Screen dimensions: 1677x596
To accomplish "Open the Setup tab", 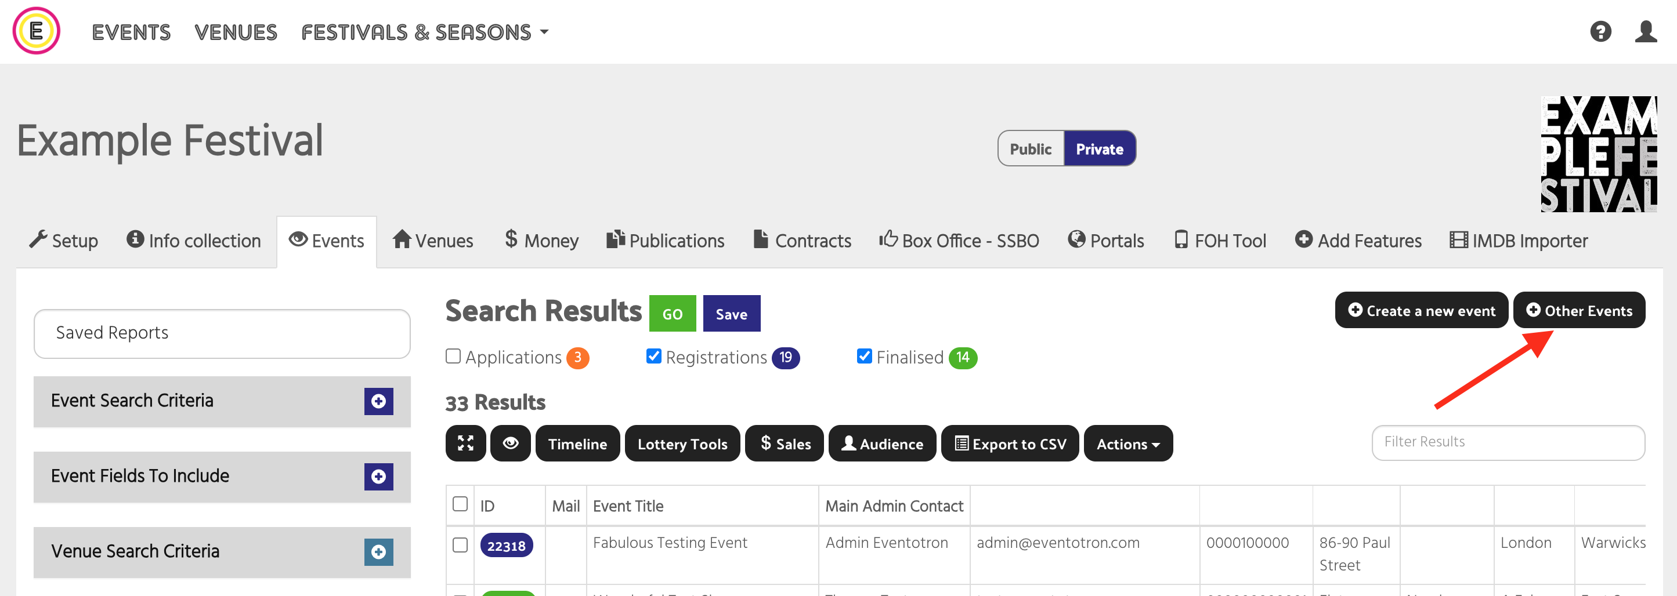I will coord(64,241).
